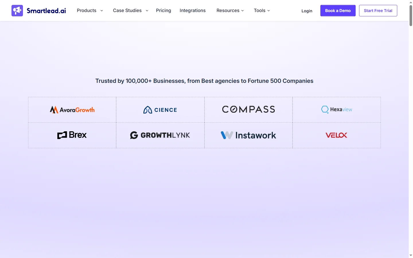The height and width of the screenshot is (258, 413).
Task: Click the Book a Demo button
Action: tap(338, 11)
